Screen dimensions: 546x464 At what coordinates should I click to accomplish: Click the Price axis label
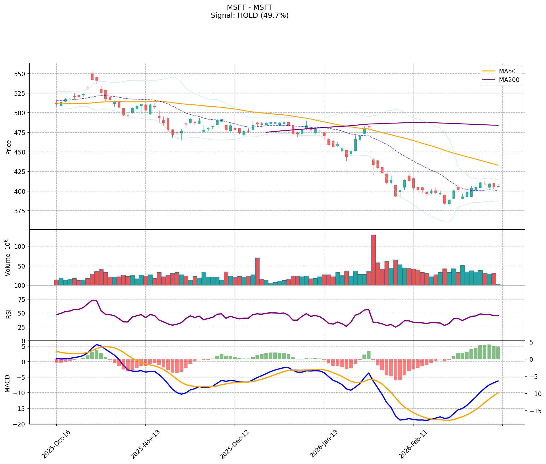coord(9,147)
